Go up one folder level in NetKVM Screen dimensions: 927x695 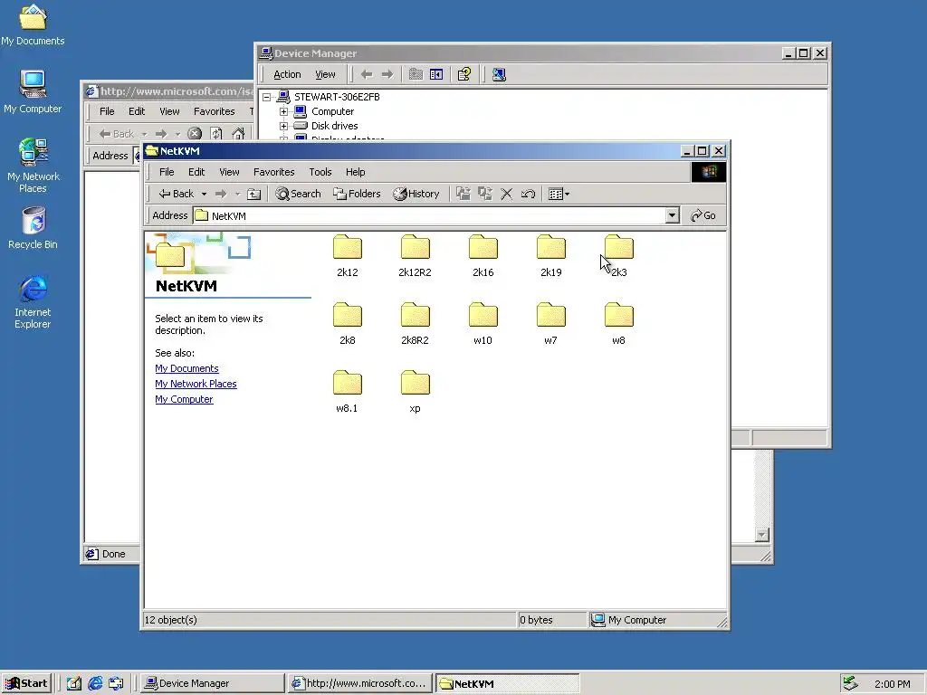[253, 194]
